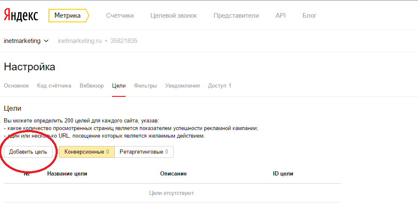This screenshot has width=418, height=218.
Task: Open the Блог navigation link
Action: click(309, 16)
